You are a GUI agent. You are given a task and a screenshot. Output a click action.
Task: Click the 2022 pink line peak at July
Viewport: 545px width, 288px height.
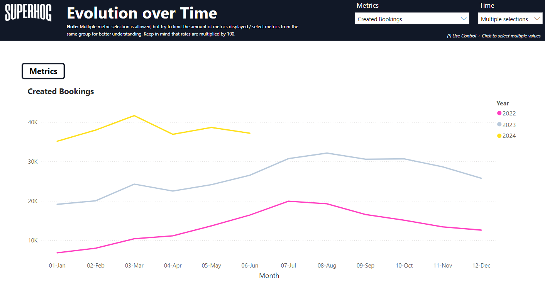tap(288, 201)
